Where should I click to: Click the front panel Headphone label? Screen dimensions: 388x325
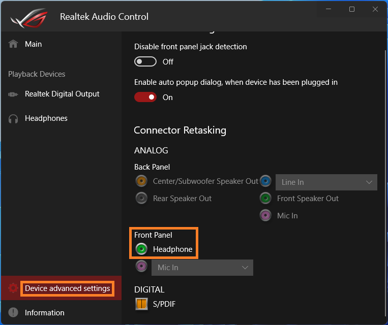point(172,249)
